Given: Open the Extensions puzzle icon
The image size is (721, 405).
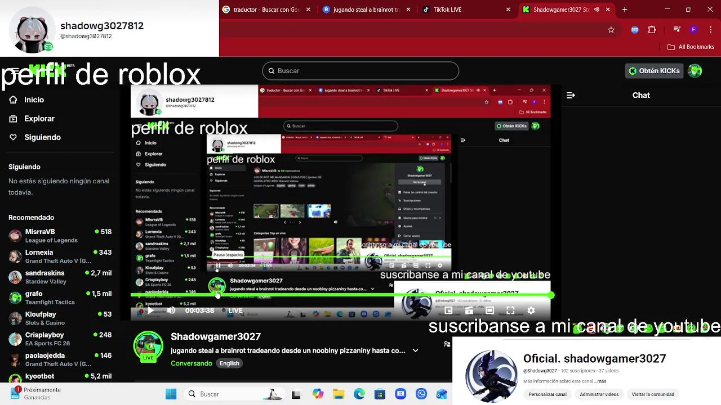Looking at the screenshot, I should [652, 30].
